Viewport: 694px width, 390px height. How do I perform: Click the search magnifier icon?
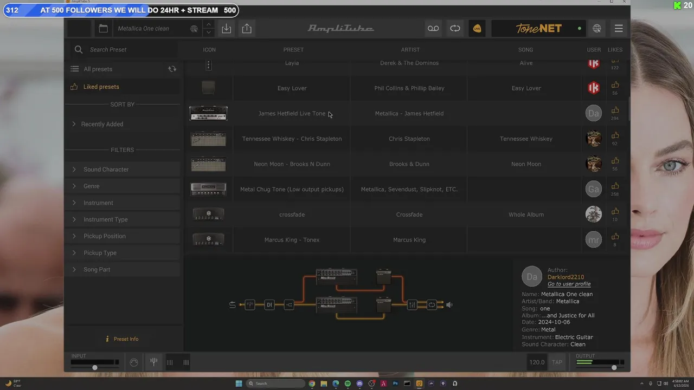(79, 49)
